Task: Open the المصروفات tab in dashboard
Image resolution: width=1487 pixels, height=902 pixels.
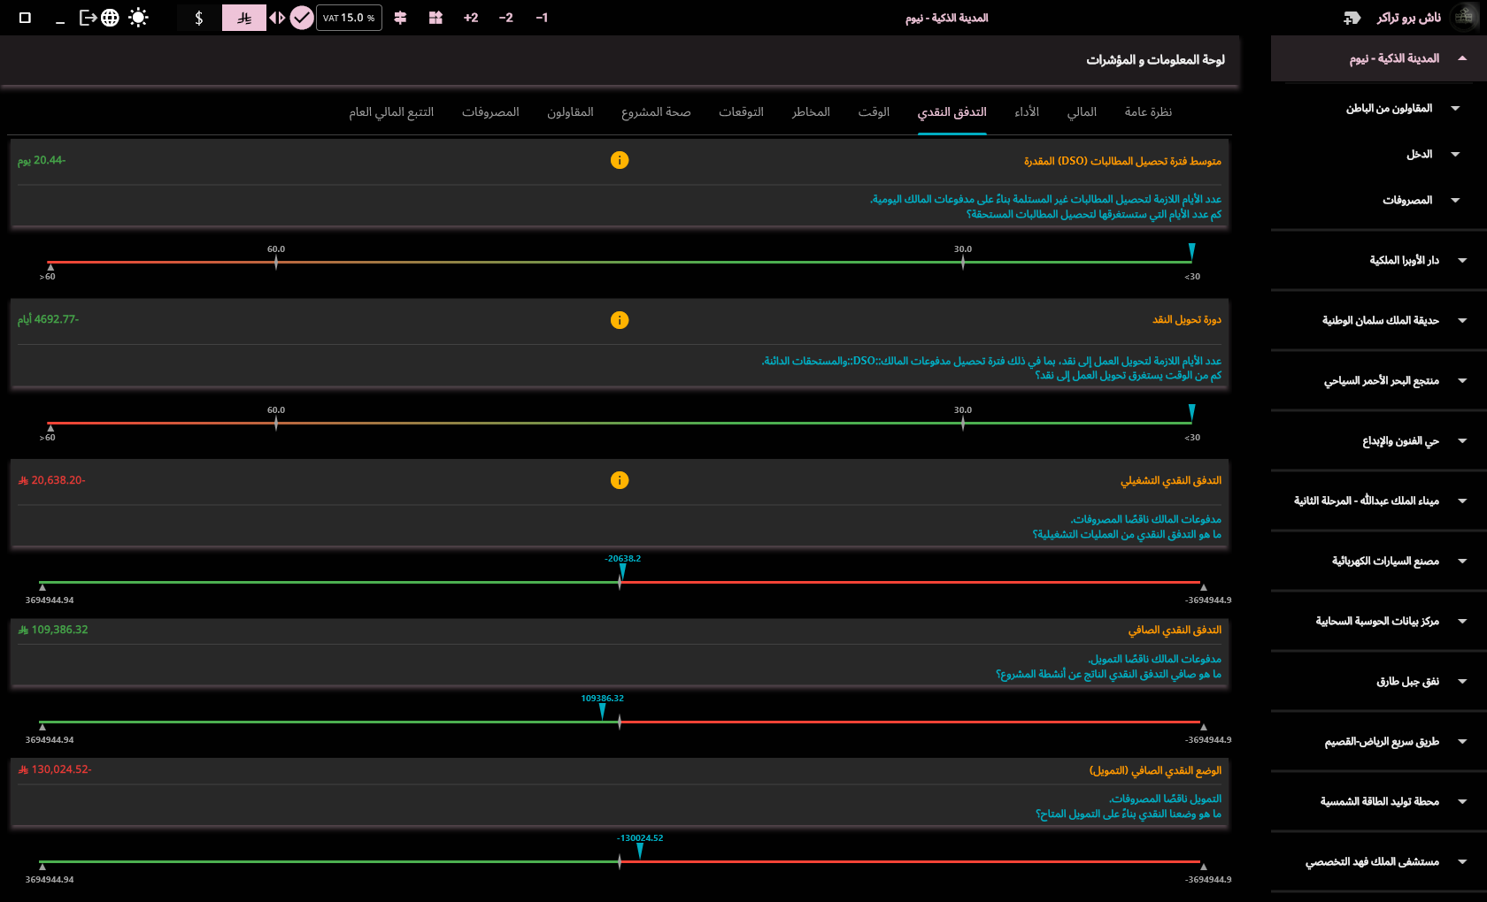Action: click(x=490, y=112)
